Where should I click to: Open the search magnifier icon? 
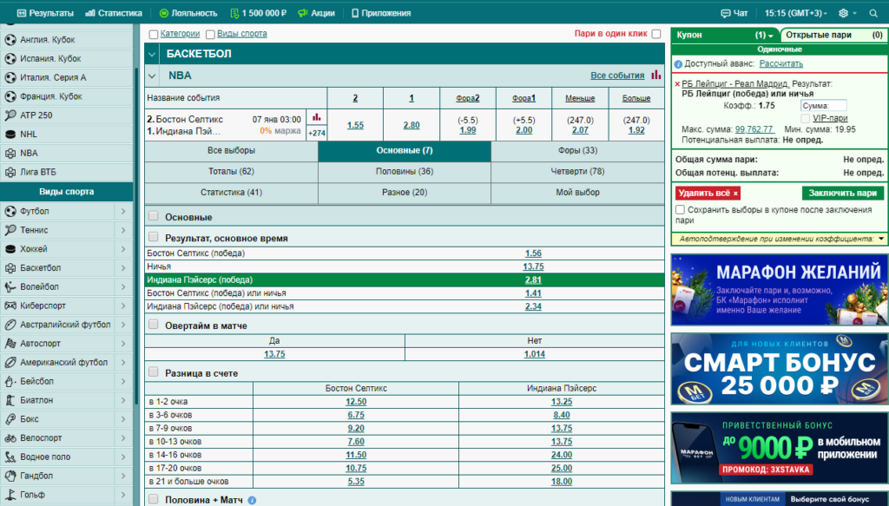[x=873, y=13]
